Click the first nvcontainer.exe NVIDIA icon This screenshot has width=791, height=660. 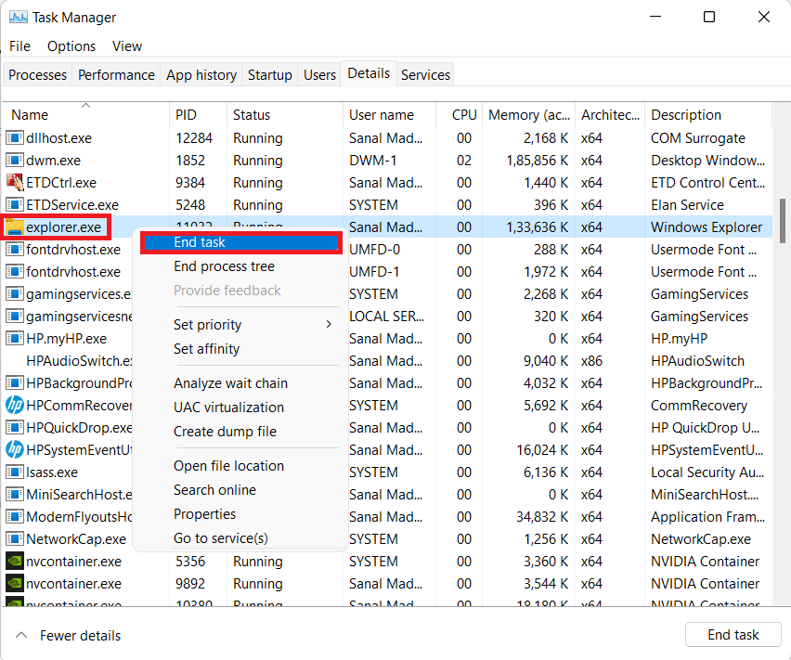(x=15, y=562)
